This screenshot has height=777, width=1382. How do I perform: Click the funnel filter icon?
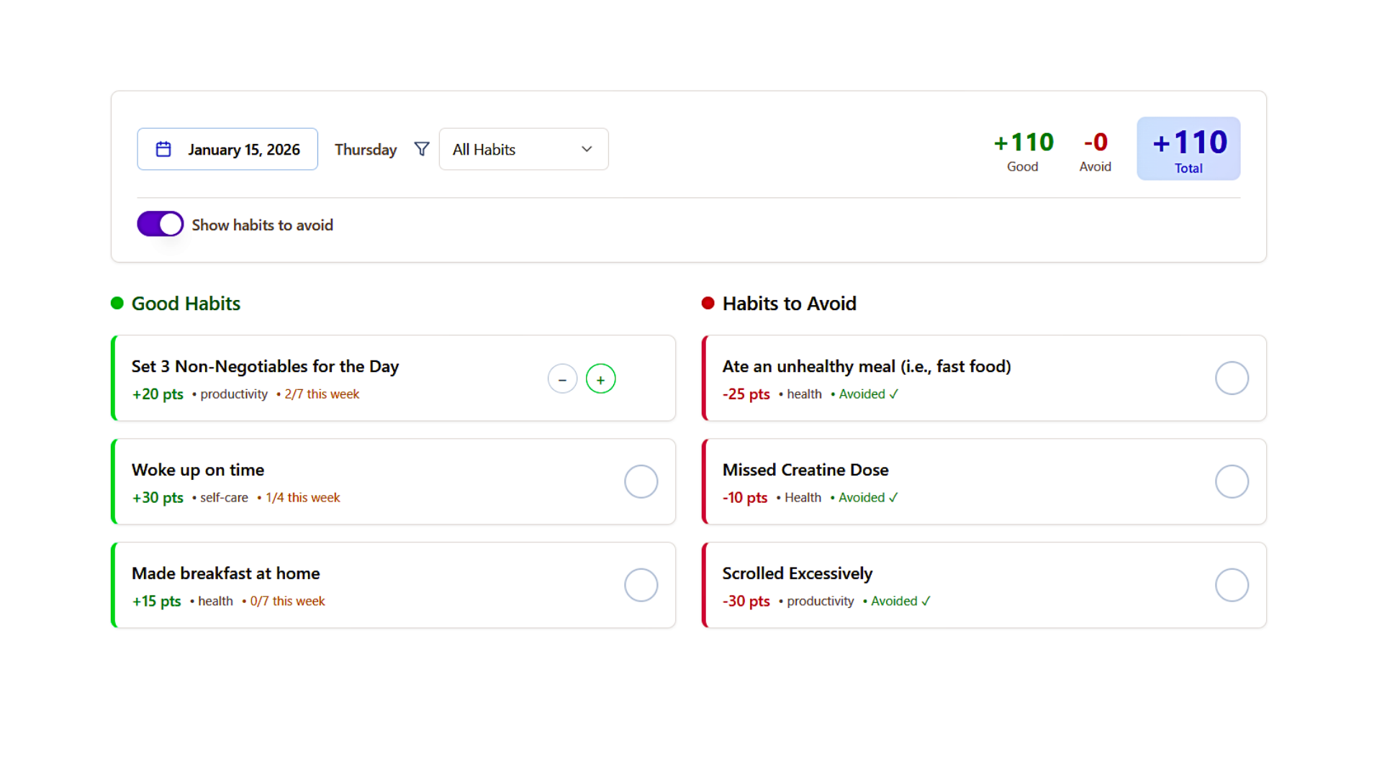pos(422,149)
